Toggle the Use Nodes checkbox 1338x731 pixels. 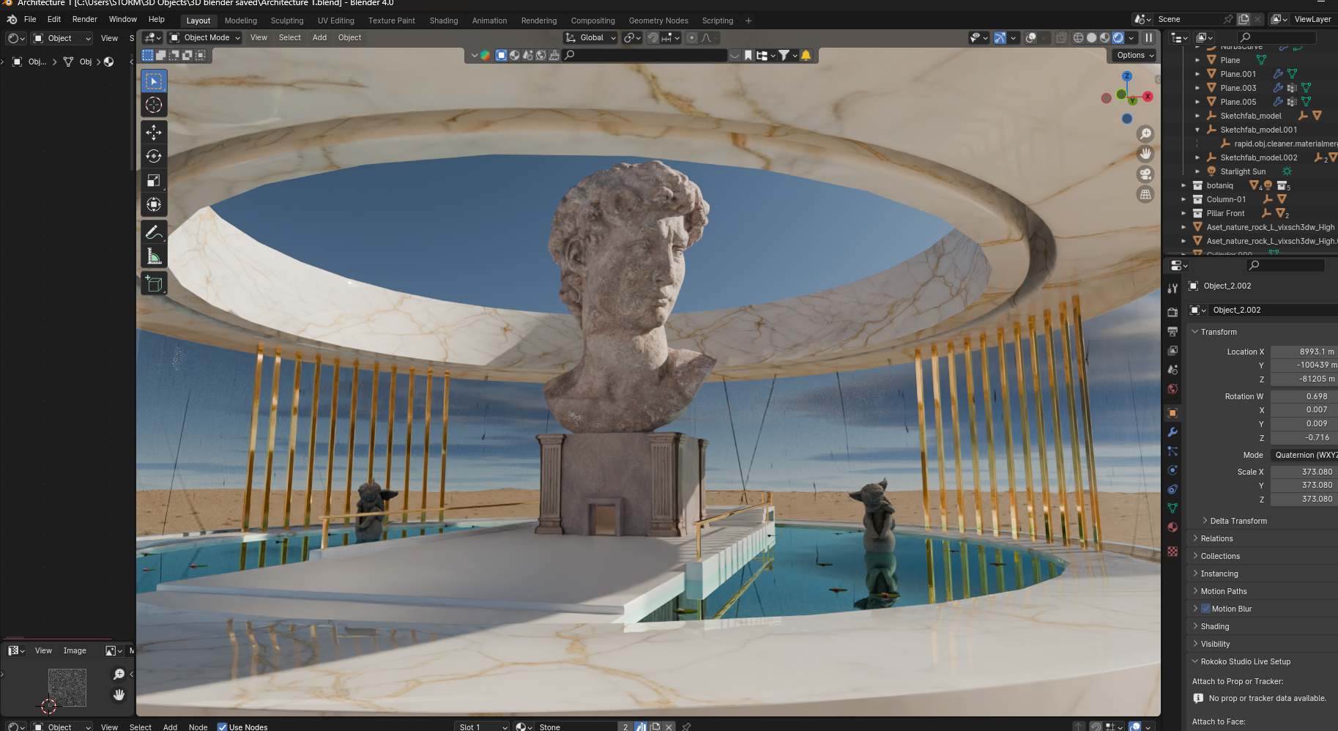(x=222, y=727)
